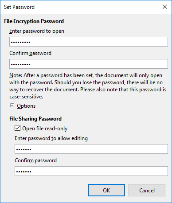Image resolution: width=172 pixels, height=203 pixels.
Task: Click the Confirm password label below open password
Action: 31,53
